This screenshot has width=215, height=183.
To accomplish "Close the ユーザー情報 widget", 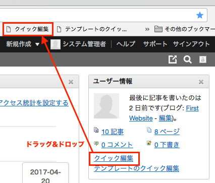I will 201,82.
